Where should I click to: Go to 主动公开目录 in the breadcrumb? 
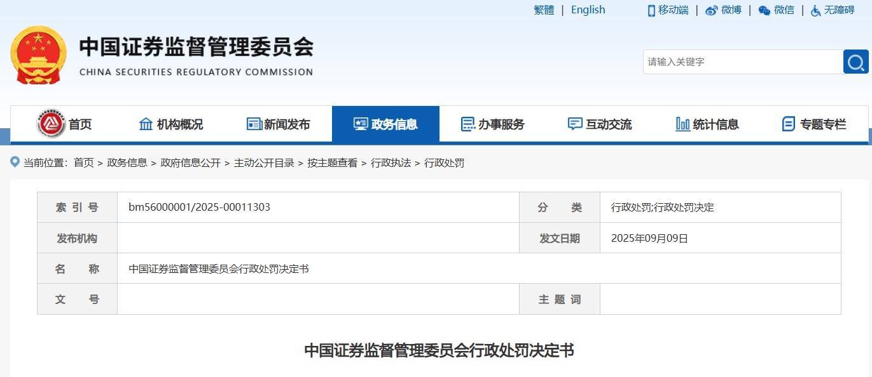point(264,163)
